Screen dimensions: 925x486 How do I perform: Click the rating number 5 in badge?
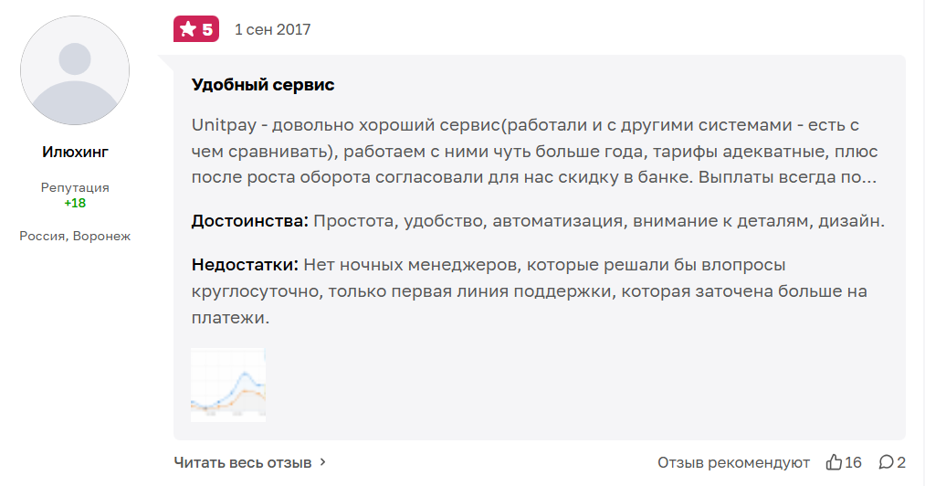(x=207, y=29)
